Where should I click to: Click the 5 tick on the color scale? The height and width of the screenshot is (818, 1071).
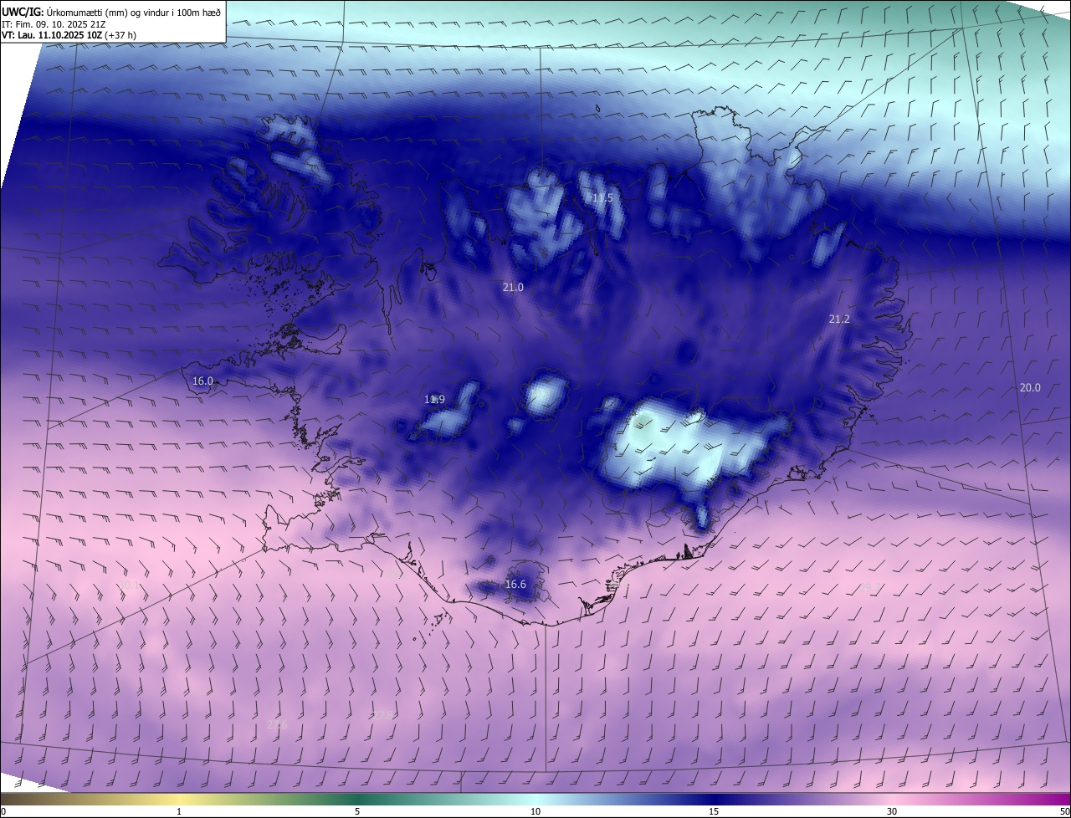pyautogui.click(x=357, y=811)
